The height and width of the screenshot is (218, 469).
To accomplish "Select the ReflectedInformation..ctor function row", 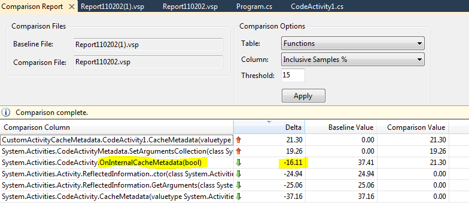I will [224, 174].
